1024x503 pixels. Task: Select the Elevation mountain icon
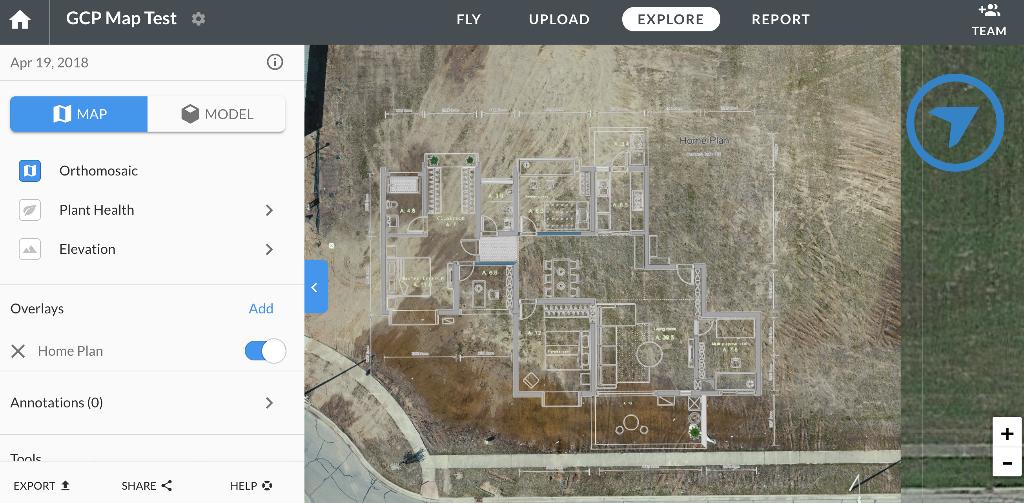pyautogui.click(x=30, y=249)
